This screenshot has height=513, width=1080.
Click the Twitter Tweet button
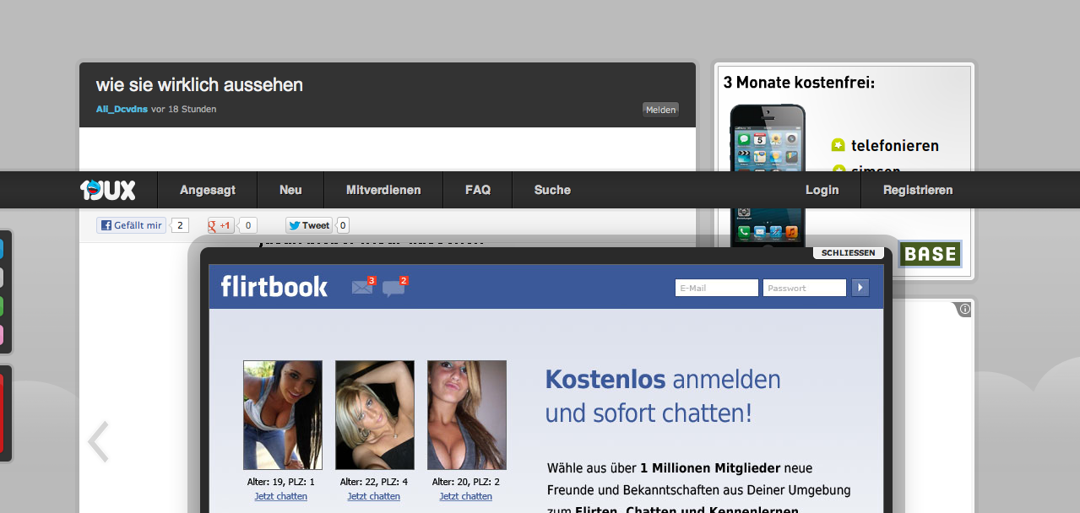pos(309,225)
